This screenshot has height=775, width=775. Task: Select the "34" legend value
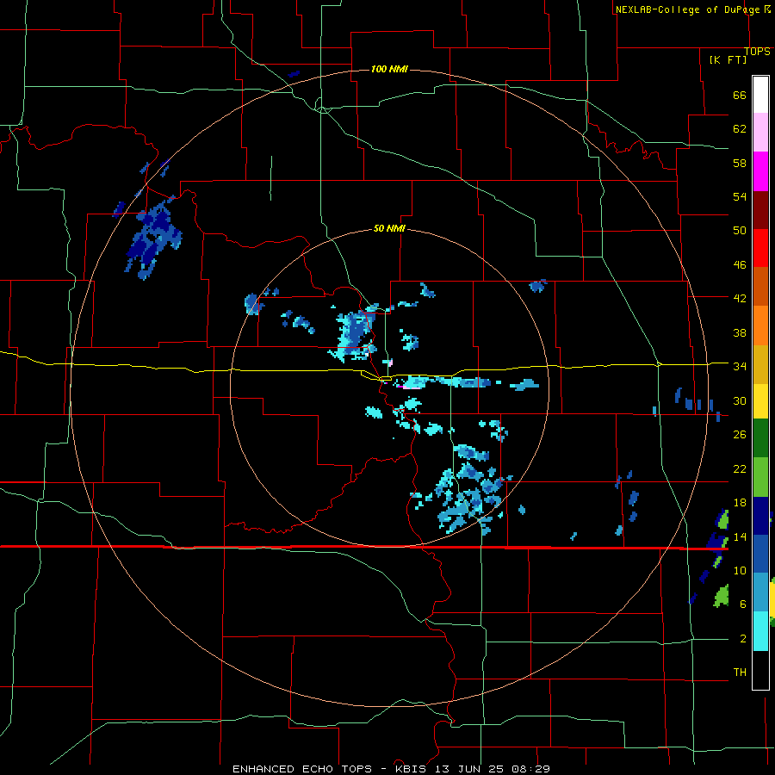click(x=740, y=367)
